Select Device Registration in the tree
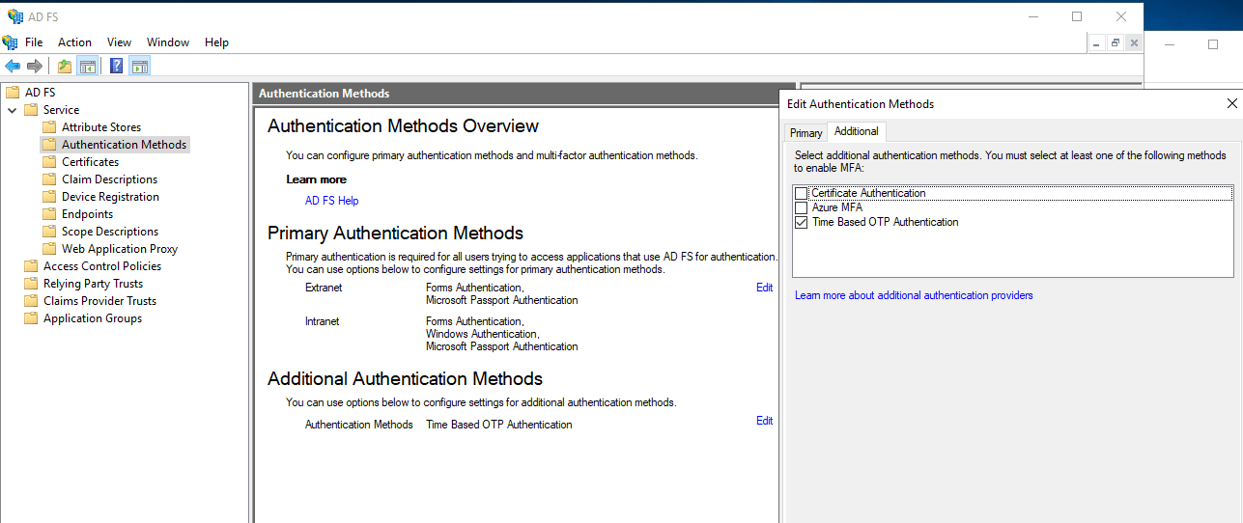The width and height of the screenshot is (1243, 523). point(110,197)
